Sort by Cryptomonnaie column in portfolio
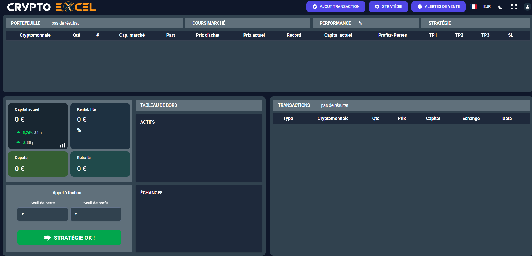The image size is (532, 256). pos(35,35)
